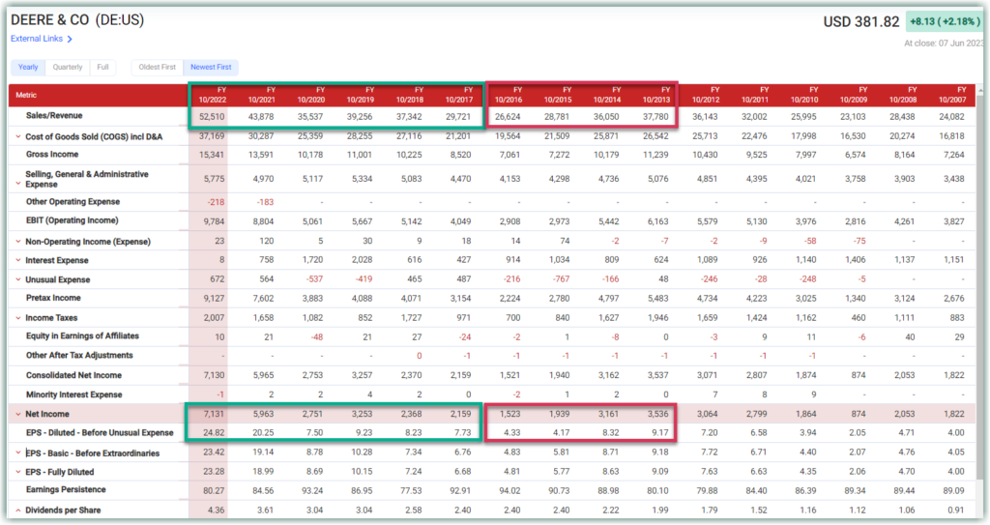
Task: Click Minority Interest Expense label
Action: tap(73, 394)
